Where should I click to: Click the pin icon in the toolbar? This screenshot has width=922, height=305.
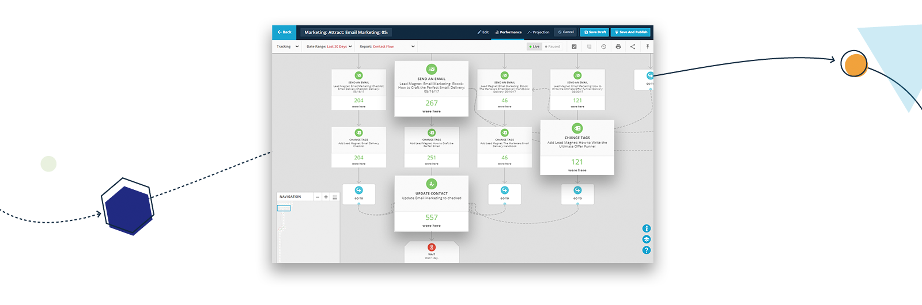(647, 47)
